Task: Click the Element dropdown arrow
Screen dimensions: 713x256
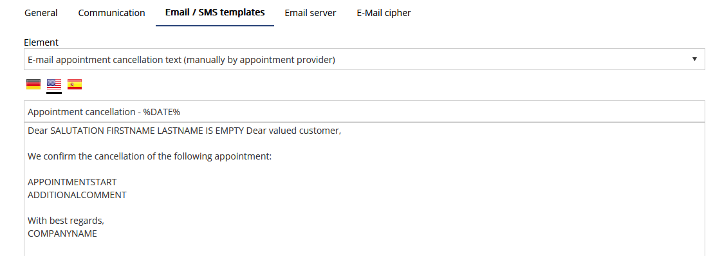Action: pos(694,59)
